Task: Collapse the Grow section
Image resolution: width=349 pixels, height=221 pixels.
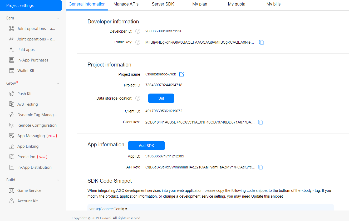Action: pyautogui.click(x=58, y=83)
